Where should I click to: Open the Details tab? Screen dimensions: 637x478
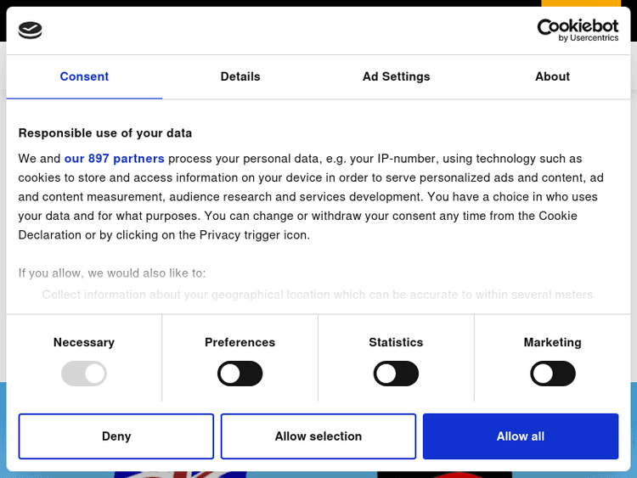(x=240, y=76)
